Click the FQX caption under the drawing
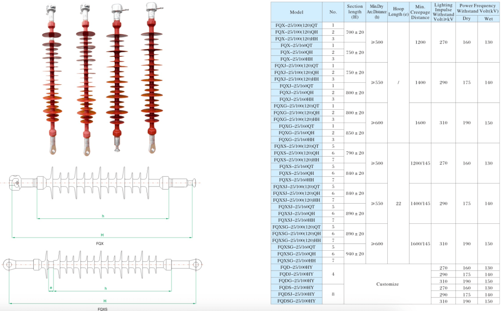Image resolution: width=502 pixels, height=311 pixels. (x=100, y=243)
